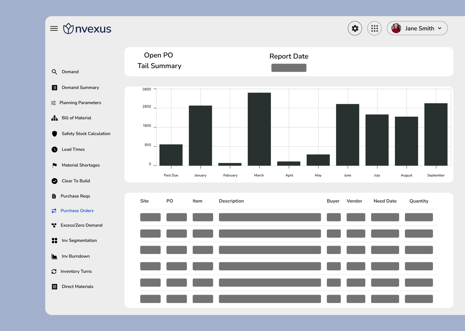The width and height of the screenshot is (465, 331).
Task: Click the Open PO Tail Summary title
Action: [x=159, y=60]
